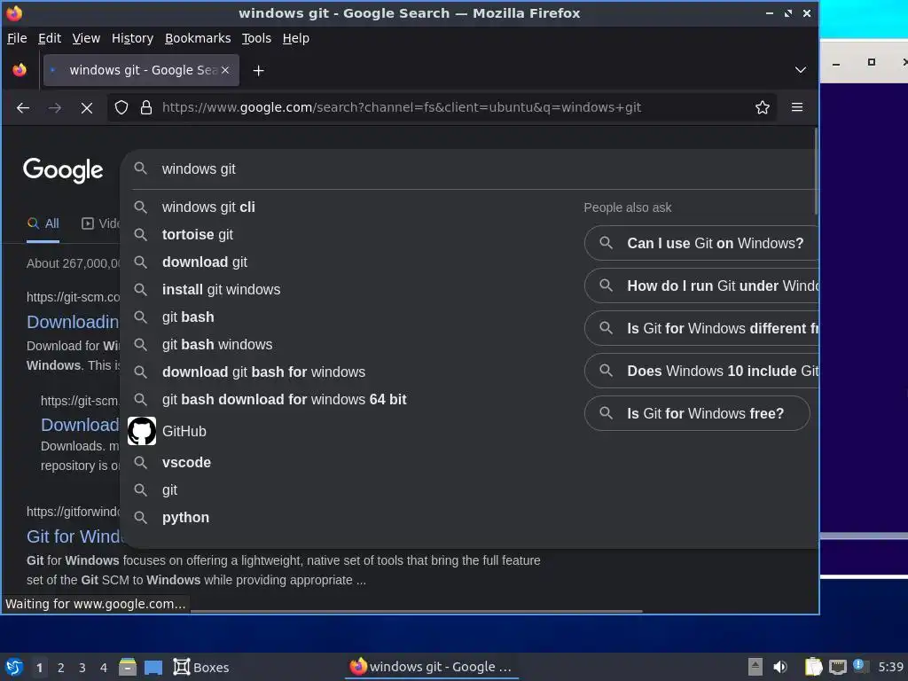Screen dimensions: 908x681
Task: Click 'Is Git for Windows different' chip
Action: point(701,328)
